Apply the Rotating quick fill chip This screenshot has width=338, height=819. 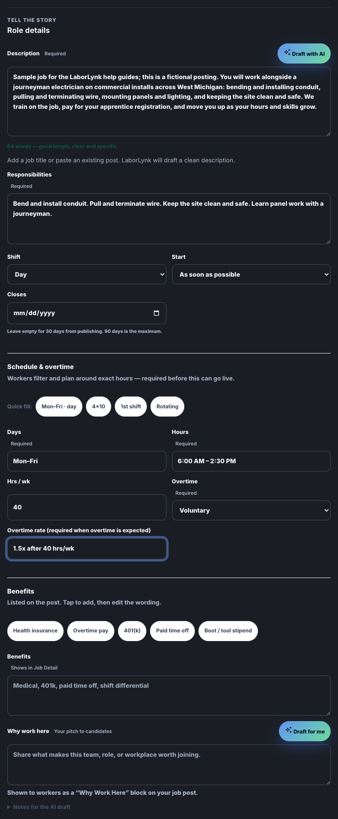(167, 407)
